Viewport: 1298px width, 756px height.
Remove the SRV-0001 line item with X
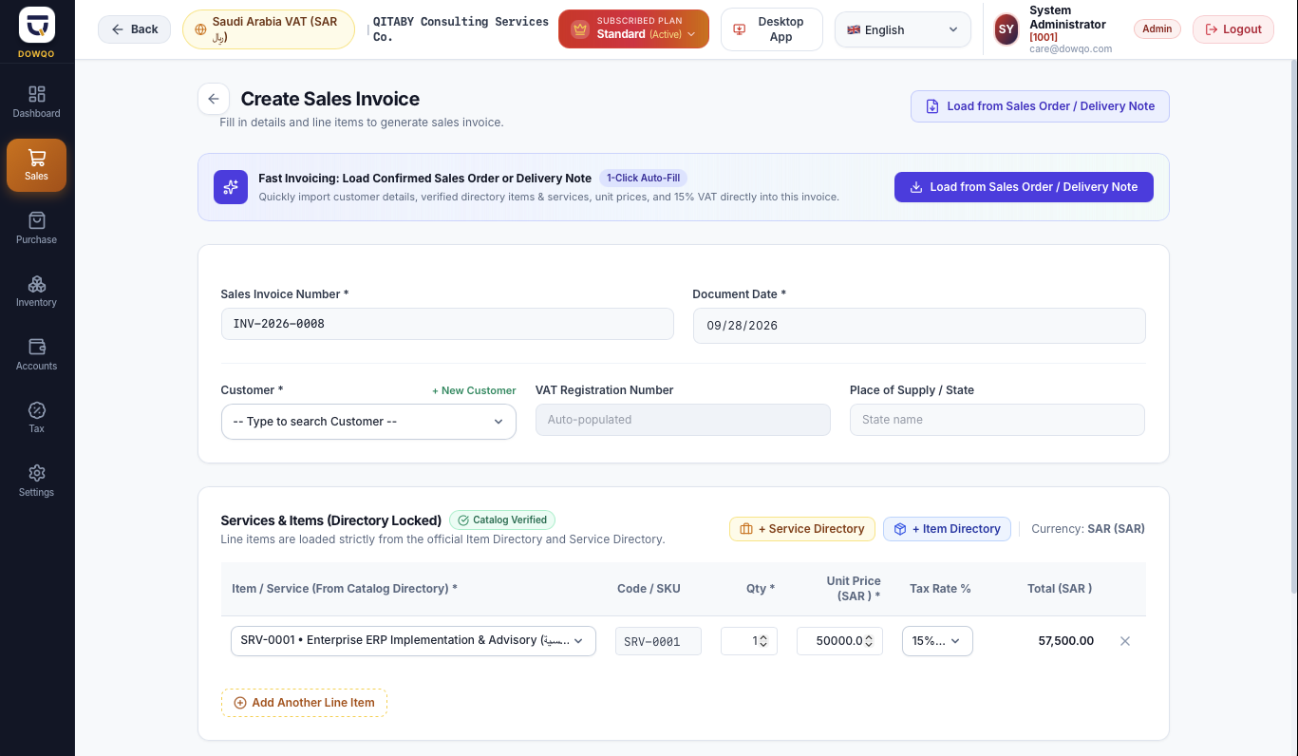1125,641
